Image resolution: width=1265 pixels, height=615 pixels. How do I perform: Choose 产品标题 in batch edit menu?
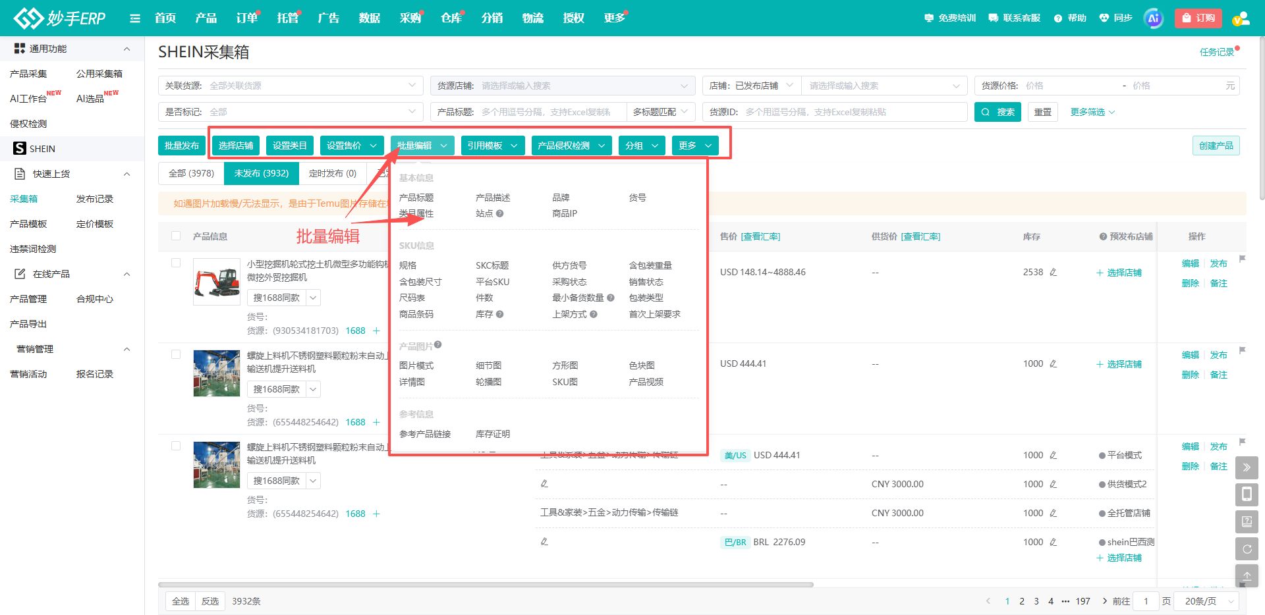[x=416, y=198]
